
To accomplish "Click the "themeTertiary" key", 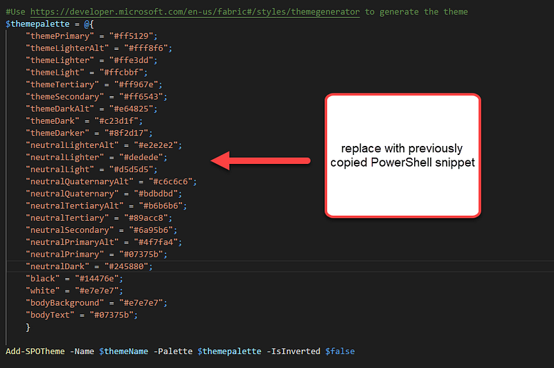I will point(62,84).
